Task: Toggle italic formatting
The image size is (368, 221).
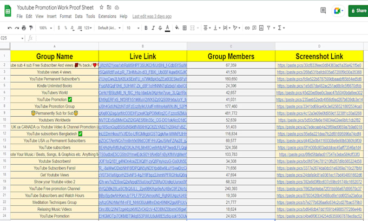Action: pyautogui.click(x=153, y=28)
